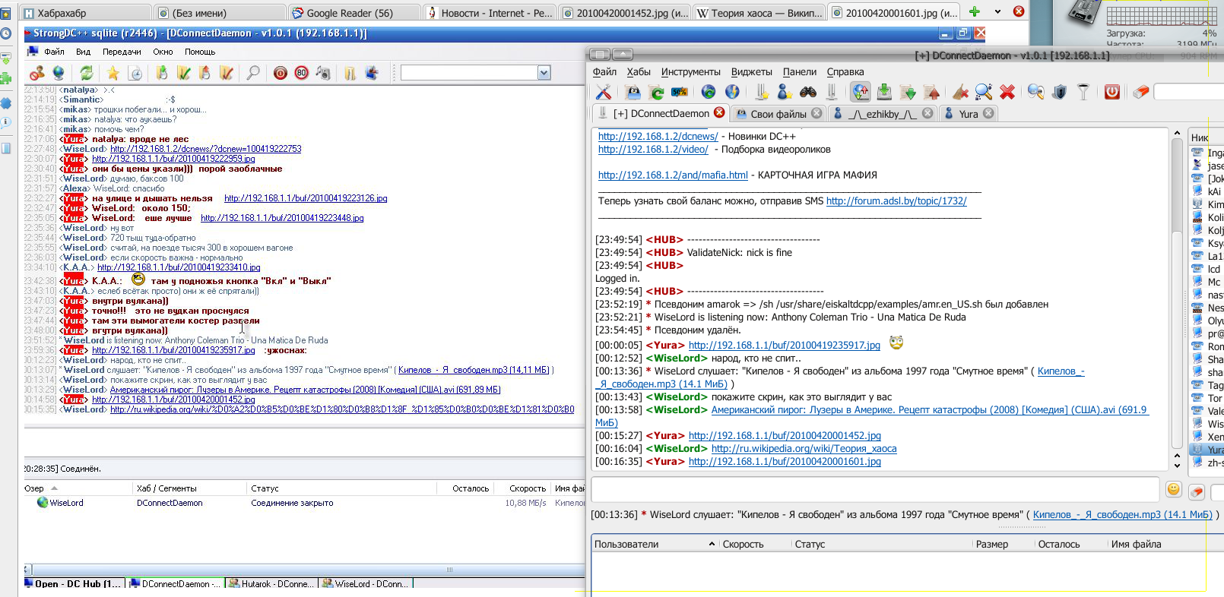Screen dimensions: 1224x597
Task: Click the smiley emoticon button by chat input
Action: point(1174,490)
